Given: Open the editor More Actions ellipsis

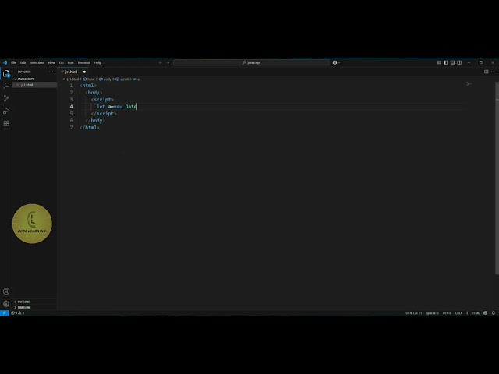Looking at the screenshot, I should 493,72.
